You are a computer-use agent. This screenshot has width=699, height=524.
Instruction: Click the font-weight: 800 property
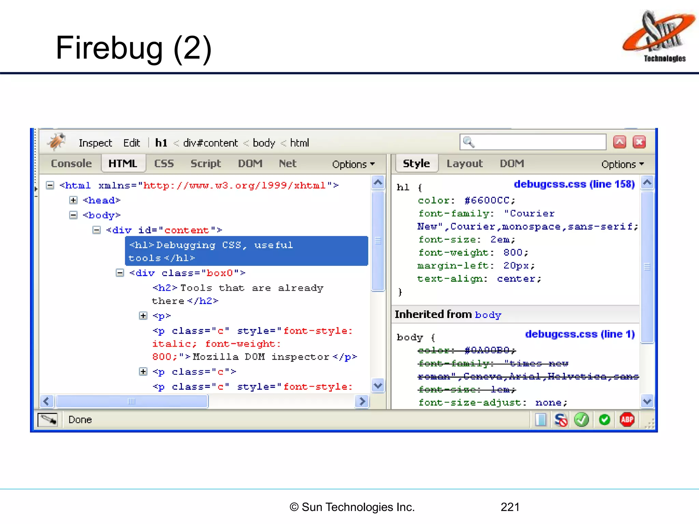click(473, 253)
